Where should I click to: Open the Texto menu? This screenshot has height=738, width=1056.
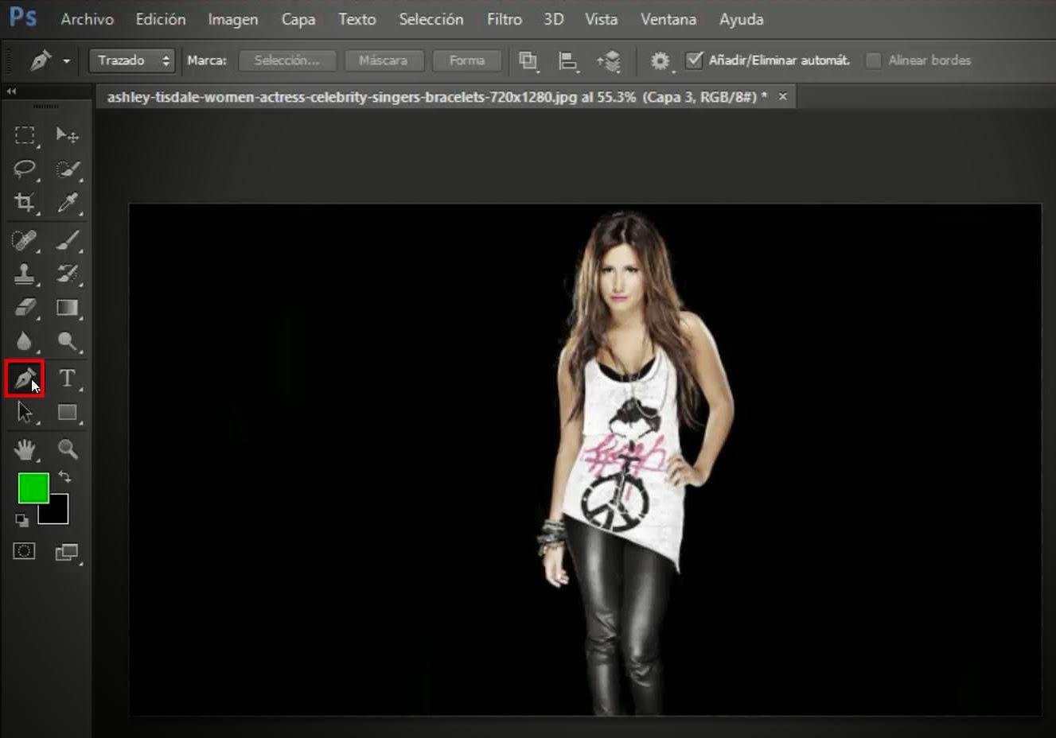coord(357,19)
